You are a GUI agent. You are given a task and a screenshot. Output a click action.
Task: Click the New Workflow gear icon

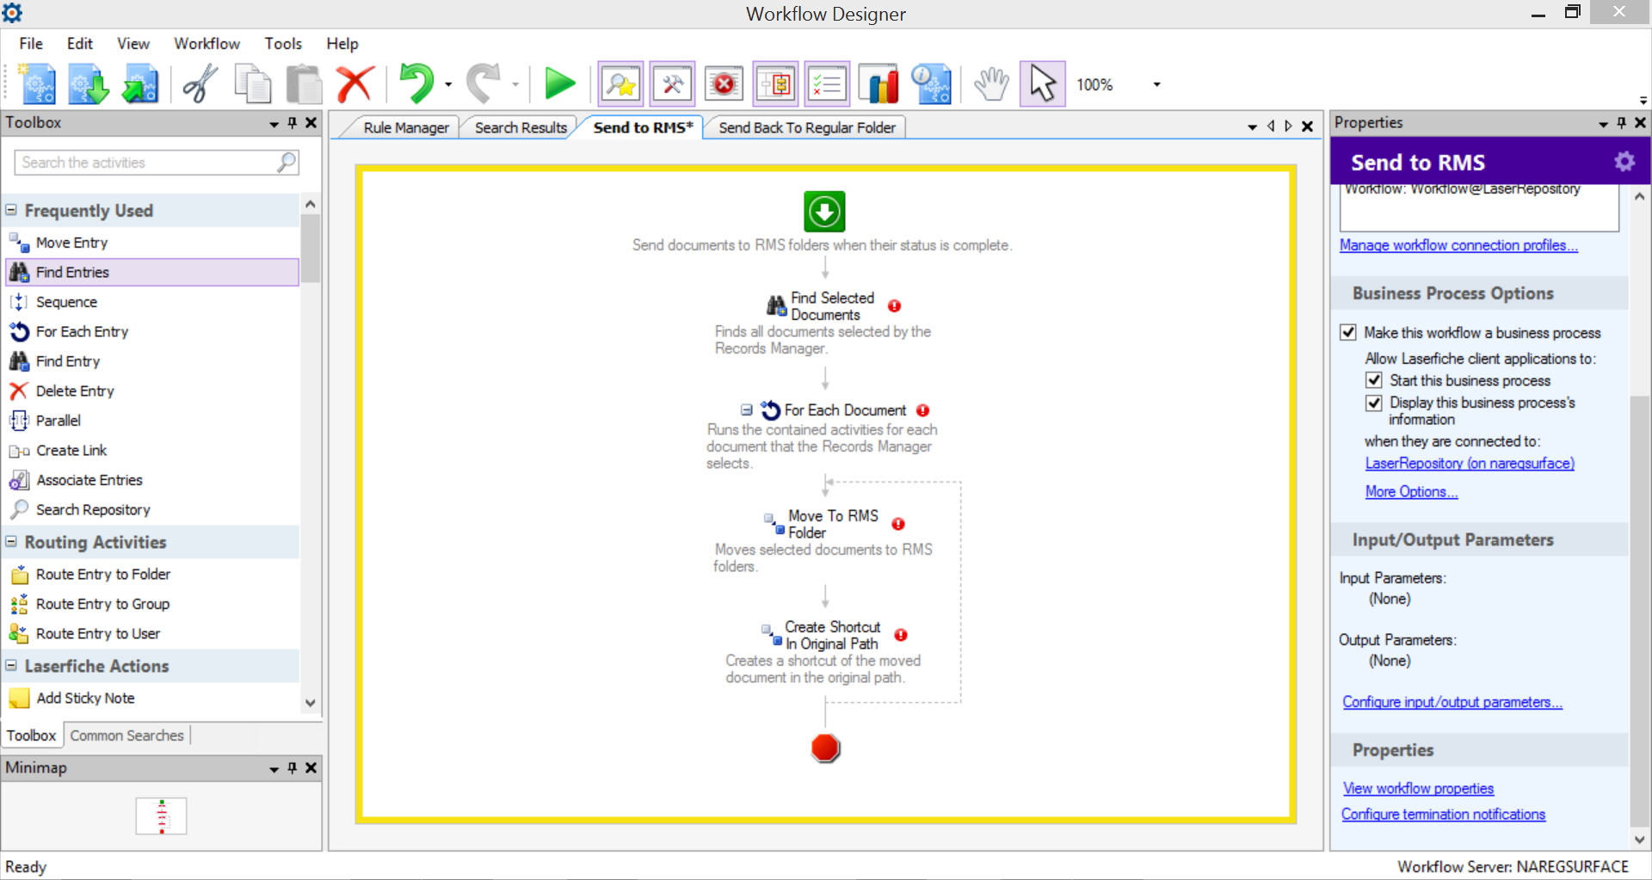[x=38, y=84]
